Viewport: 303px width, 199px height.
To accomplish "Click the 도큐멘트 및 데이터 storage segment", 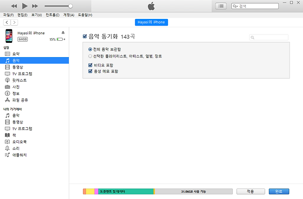I will click(x=126, y=191).
